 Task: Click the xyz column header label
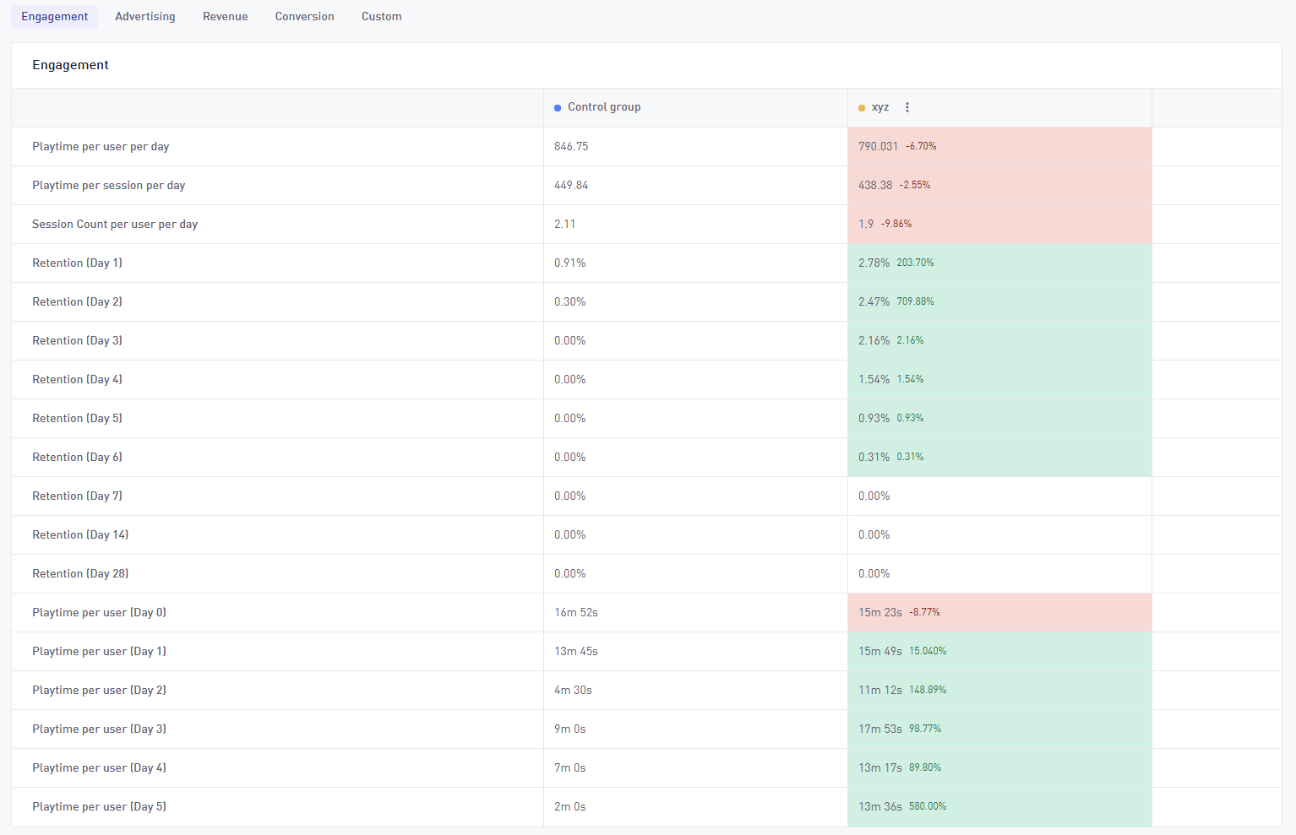[x=880, y=107]
